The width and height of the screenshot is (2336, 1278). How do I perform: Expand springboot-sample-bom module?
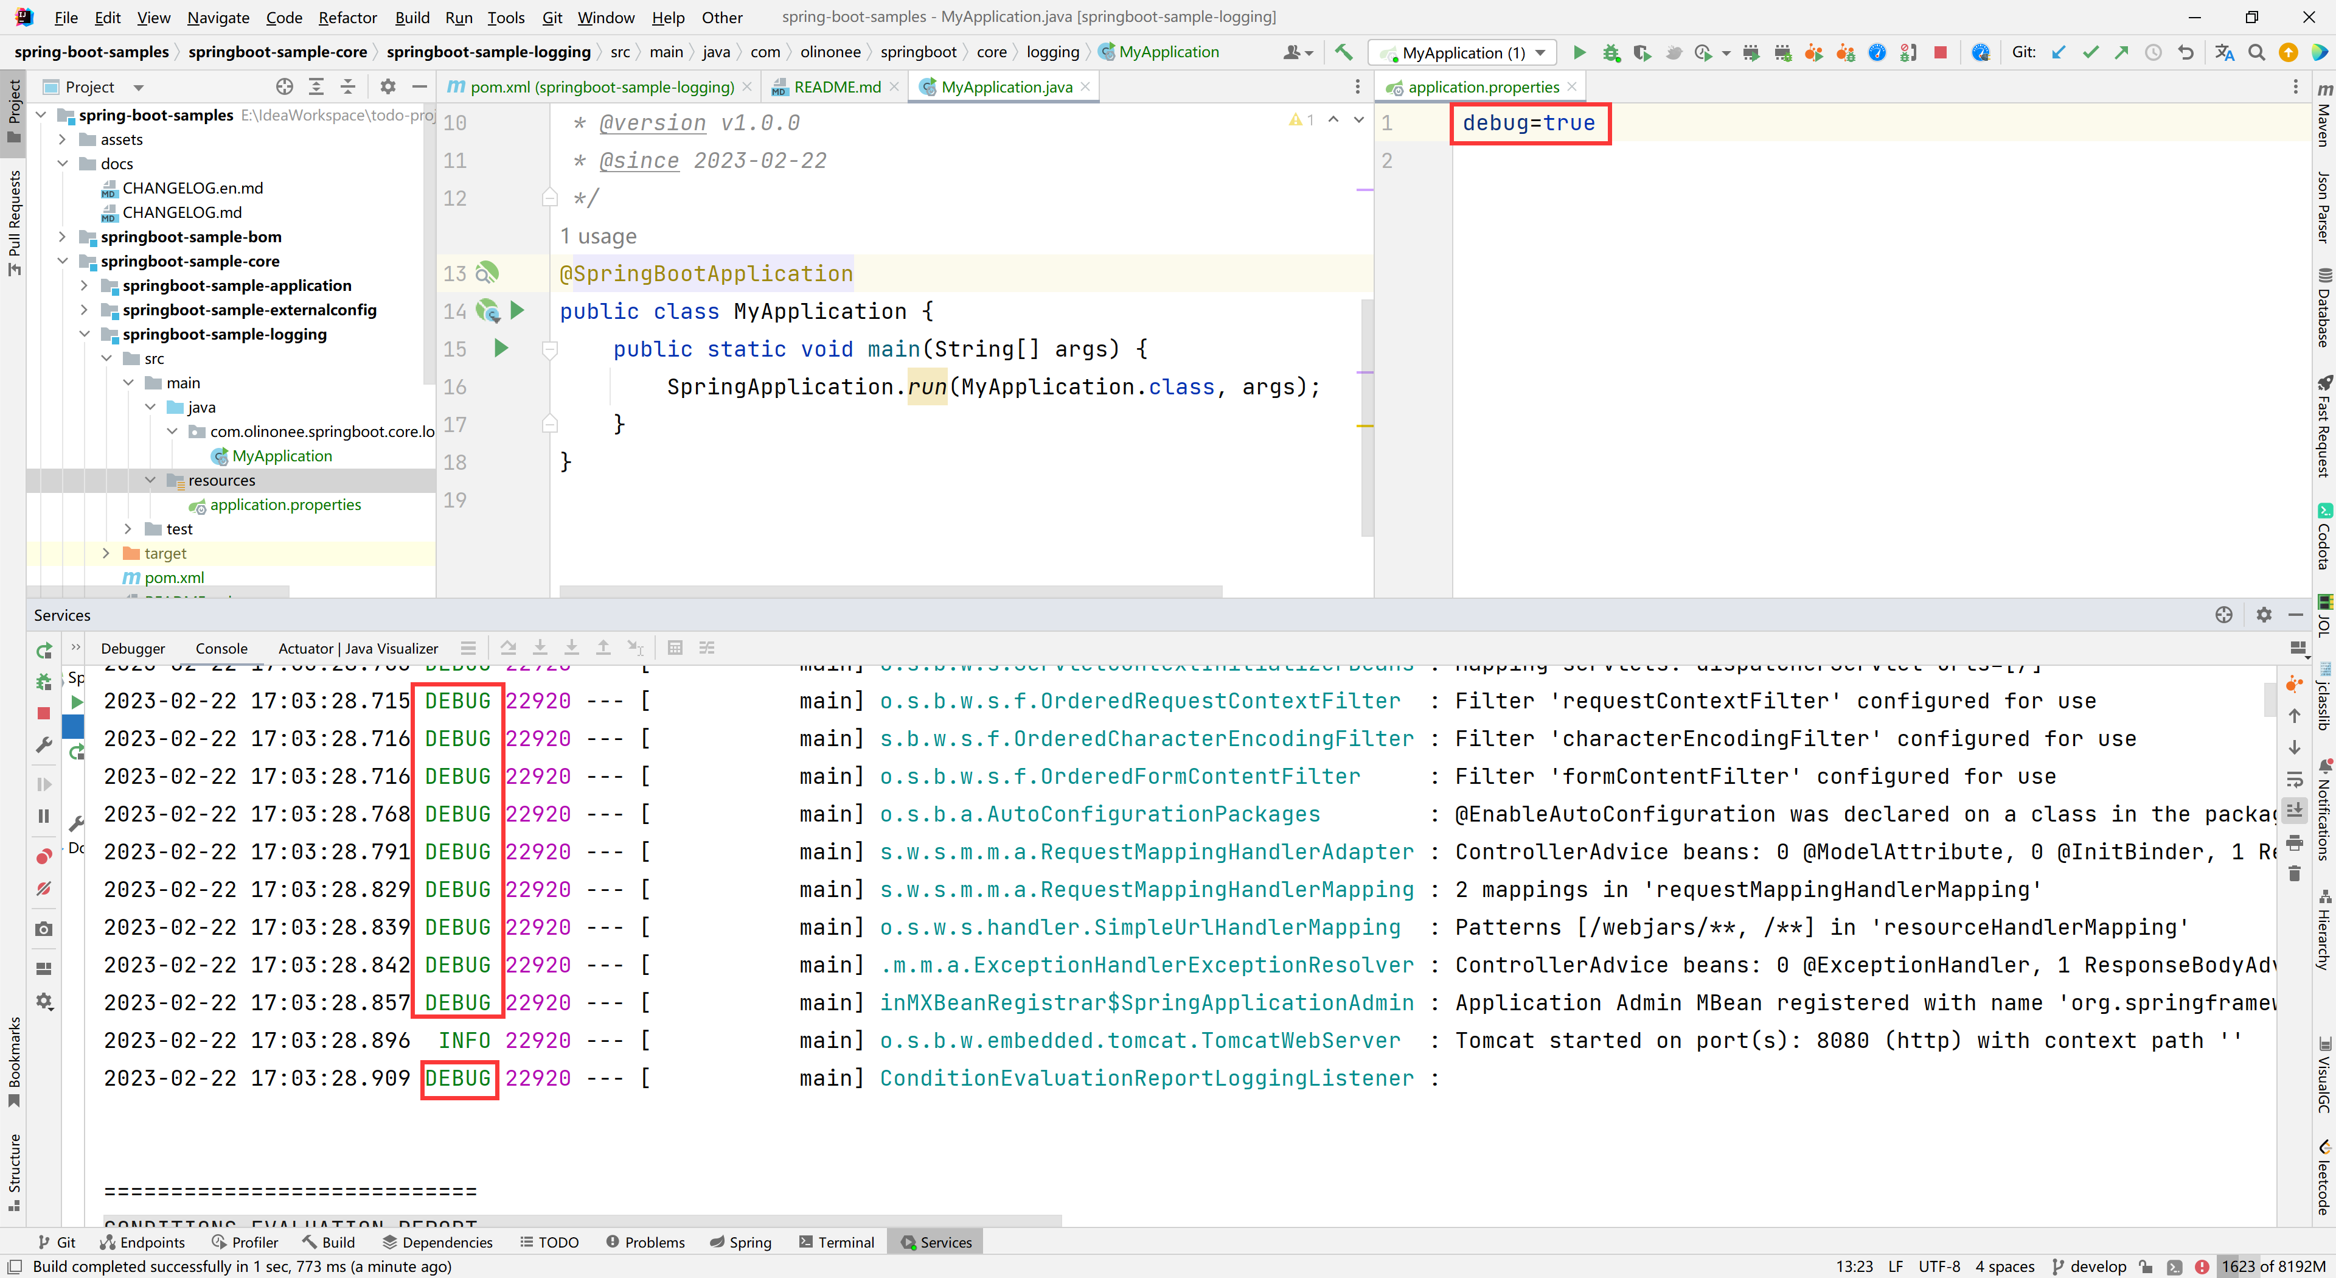[61, 237]
